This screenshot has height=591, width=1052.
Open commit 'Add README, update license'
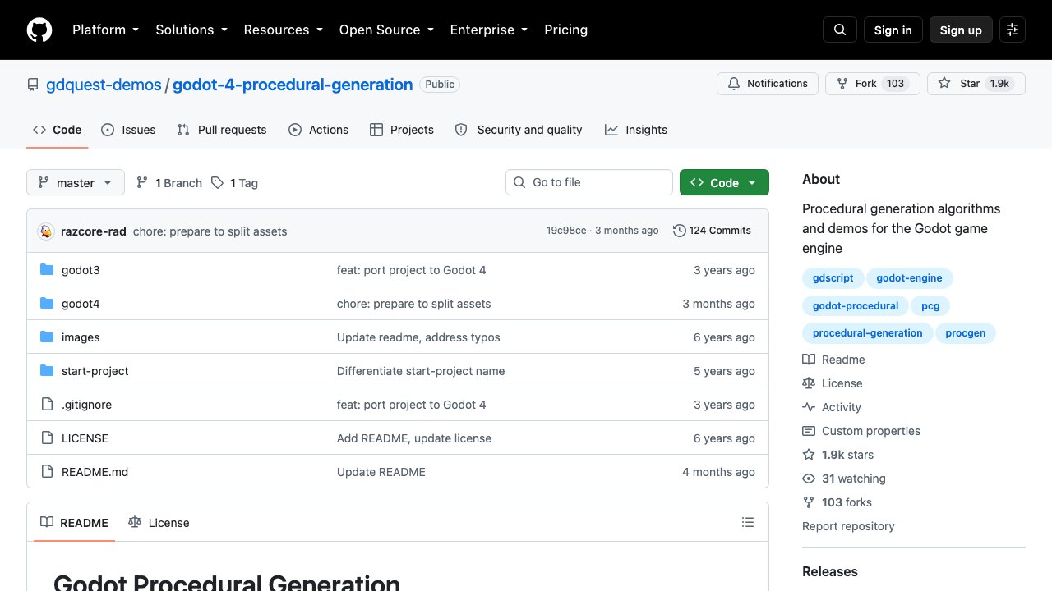(x=414, y=438)
